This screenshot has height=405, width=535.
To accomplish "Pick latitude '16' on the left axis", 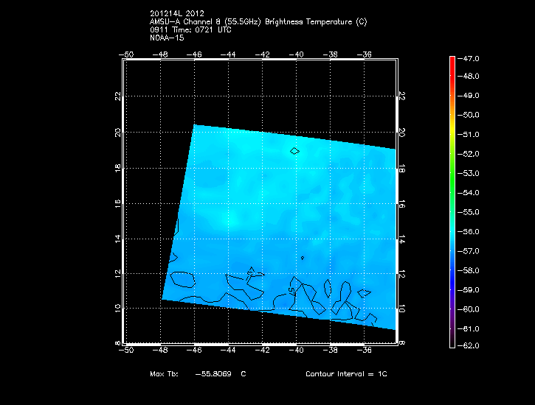I will coord(118,204).
